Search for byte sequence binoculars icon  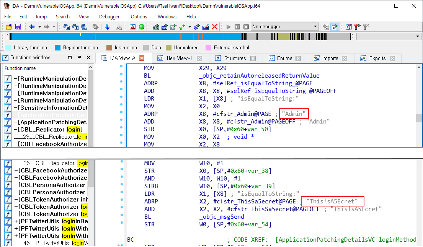(x=85, y=27)
